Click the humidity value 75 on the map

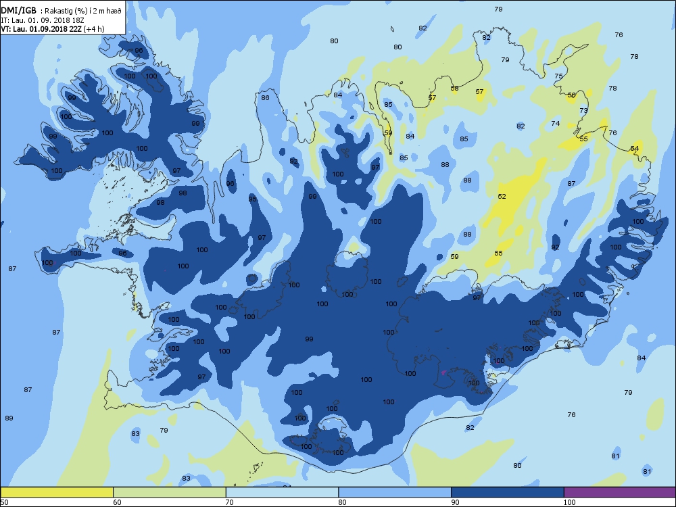coord(559,76)
